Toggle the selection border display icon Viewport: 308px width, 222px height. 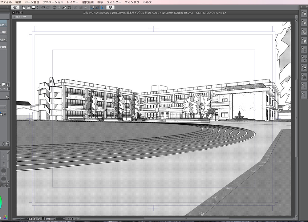tap(85, 7)
